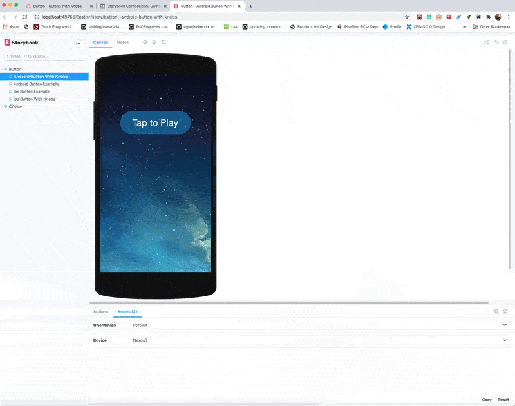The height and width of the screenshot is (406, 515).
Task: Show more bookmarks with the double chevron
Action: click(465, 27)
